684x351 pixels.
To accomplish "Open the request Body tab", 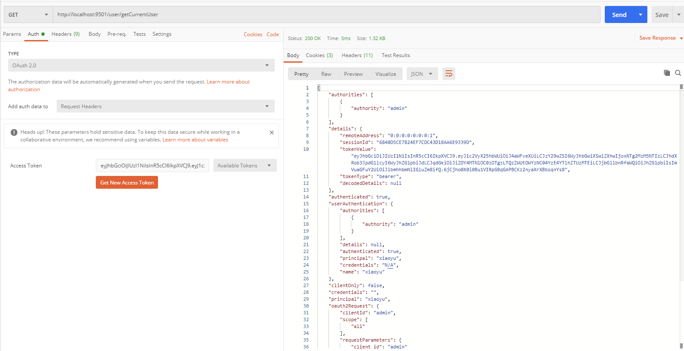I will click(95, 34).
